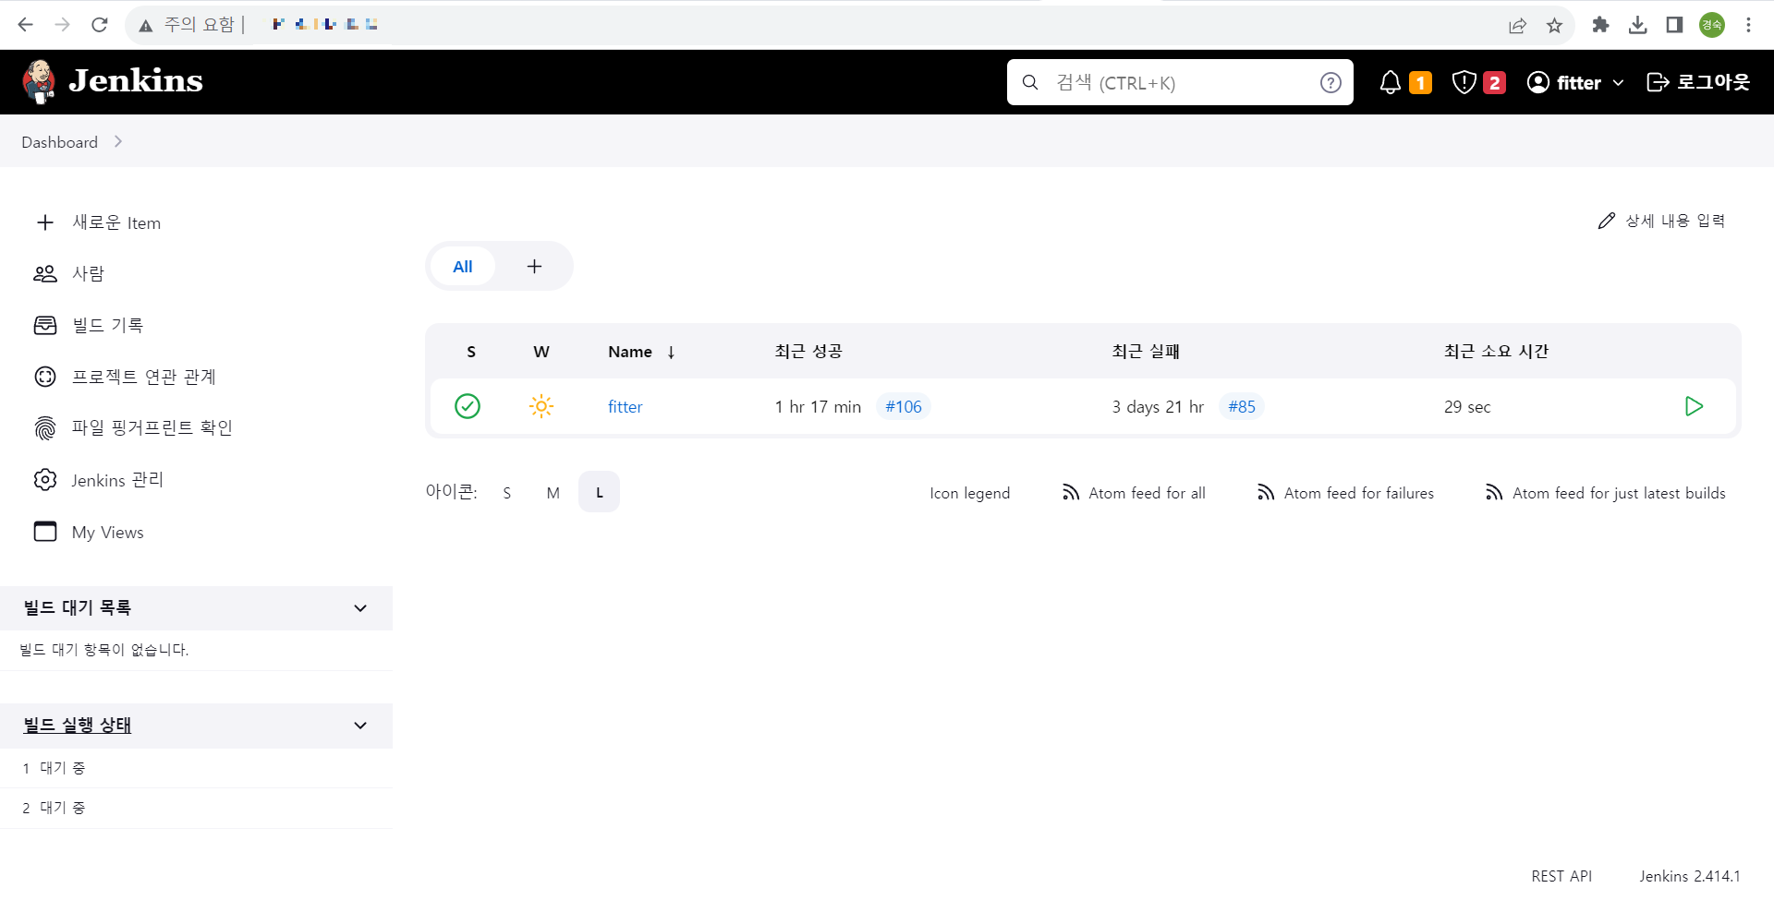Bookmark this page star icon
Image resolution: width=1774 pixels, height=912 pixels.
point(1554,25)
